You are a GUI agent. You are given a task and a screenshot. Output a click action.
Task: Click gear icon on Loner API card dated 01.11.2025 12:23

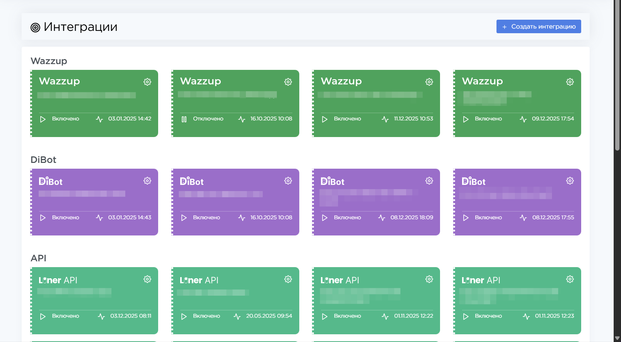[570, 279]
